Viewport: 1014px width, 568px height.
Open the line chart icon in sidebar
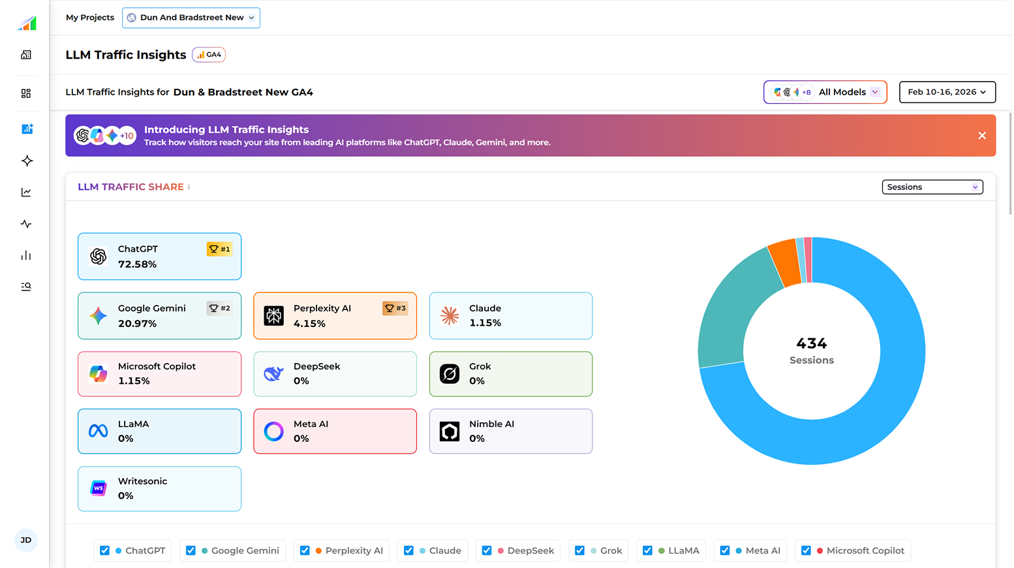click(x=26, y=192)
